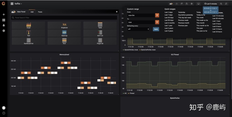Star the kafka dashboard
This screenshot has width=232, height=117.
[177, 4]
